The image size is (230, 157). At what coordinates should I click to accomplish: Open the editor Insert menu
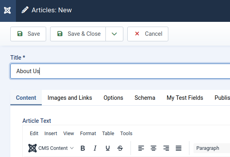51,134
